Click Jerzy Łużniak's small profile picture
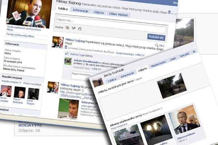Screen dimensions: 218x145 tap(98, 82)
